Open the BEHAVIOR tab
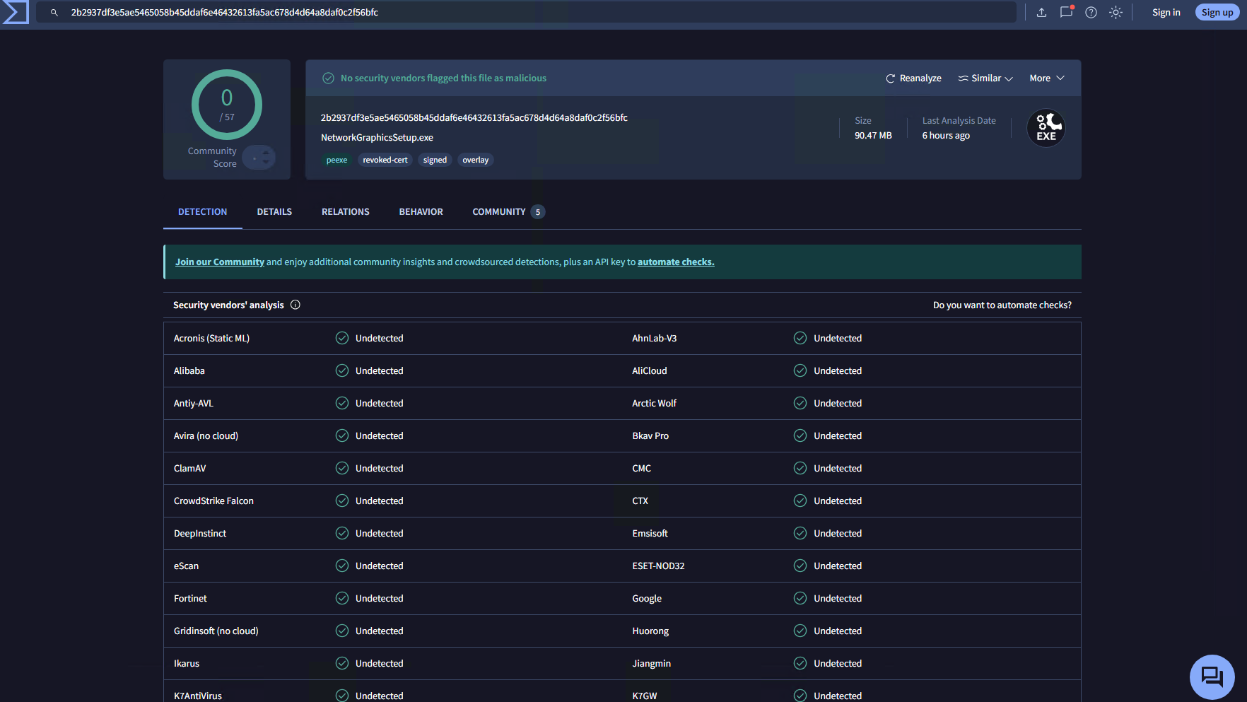The width and height of the screenshot is (1247, 702). pos(421,212)
